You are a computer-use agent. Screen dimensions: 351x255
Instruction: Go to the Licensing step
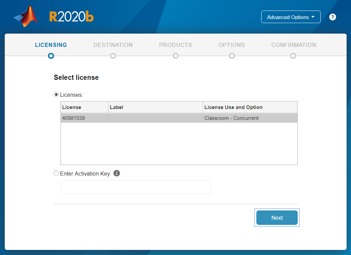51,45
